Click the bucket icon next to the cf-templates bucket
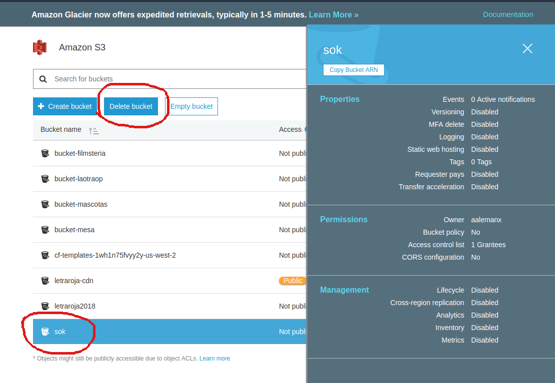The width and height of the screenshot is (555, 383). coord(45,255)
